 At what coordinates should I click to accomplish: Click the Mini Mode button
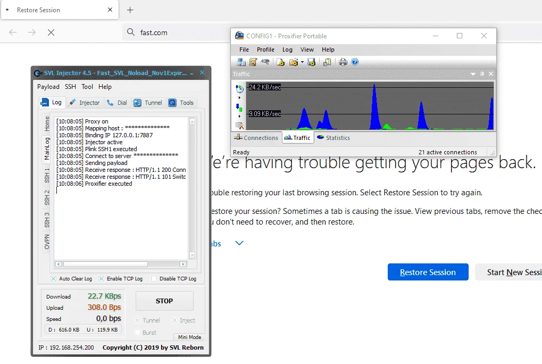pos(189,337)
